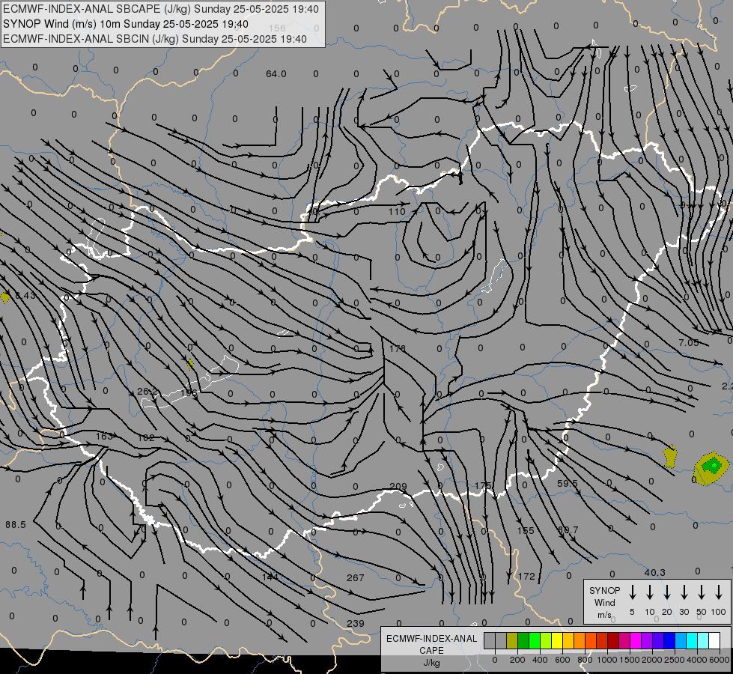Click the wind legend arrow above 5
The height and width of the screenshot is (674, 733).
click(632, 592)
